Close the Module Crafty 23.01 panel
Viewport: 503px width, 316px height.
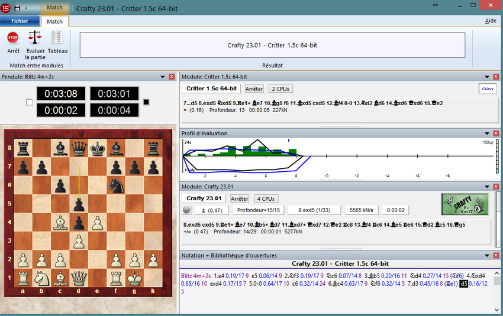(x=496, y=187)
